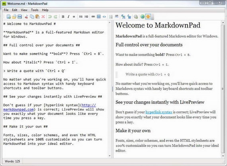
Task: Apply bold formatting with the B icon
Action: (63, 17)
